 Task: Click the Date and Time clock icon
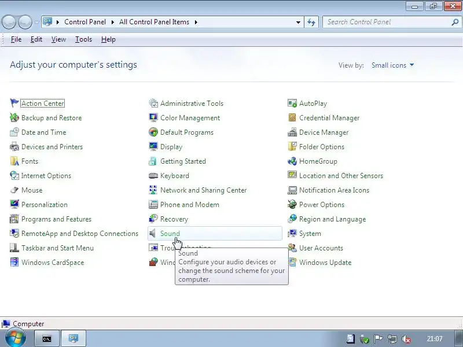click(x=14, y=132)
